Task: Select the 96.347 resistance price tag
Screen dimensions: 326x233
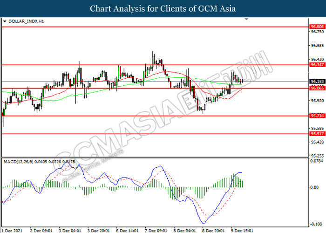Action: (x=317, y=66)
